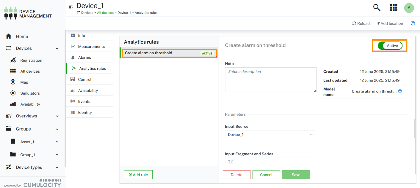Image resolution: width=420 pixels, height=188 pixels.
Task: Click the Identity barcode icon
Action: point(73,112)
